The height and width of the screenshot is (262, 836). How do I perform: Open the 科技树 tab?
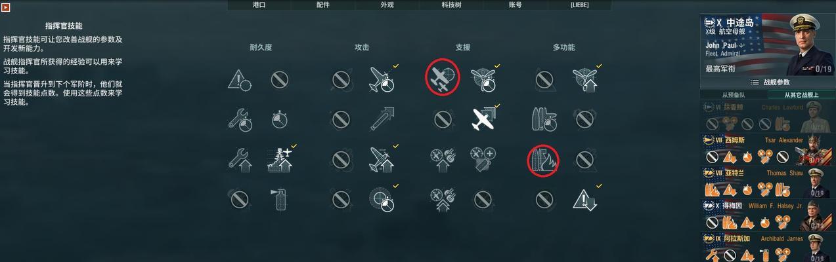coord(451,5)
